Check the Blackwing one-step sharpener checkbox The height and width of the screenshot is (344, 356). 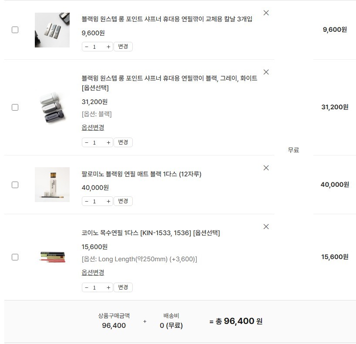pos(15,107)
